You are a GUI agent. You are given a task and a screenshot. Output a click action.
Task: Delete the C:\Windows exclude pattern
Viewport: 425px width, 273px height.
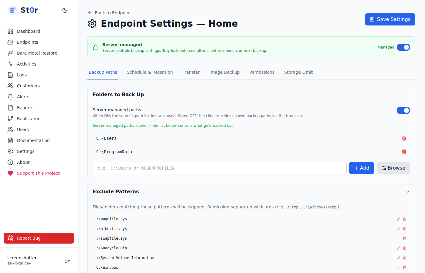405,268
